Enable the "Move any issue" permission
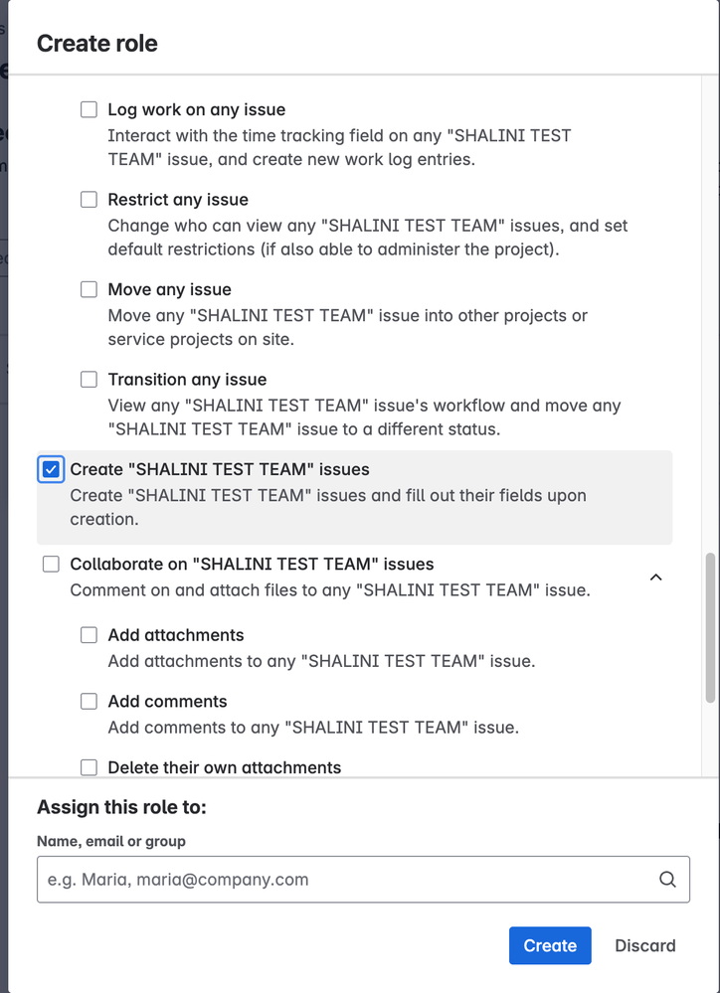 (89, 289)
